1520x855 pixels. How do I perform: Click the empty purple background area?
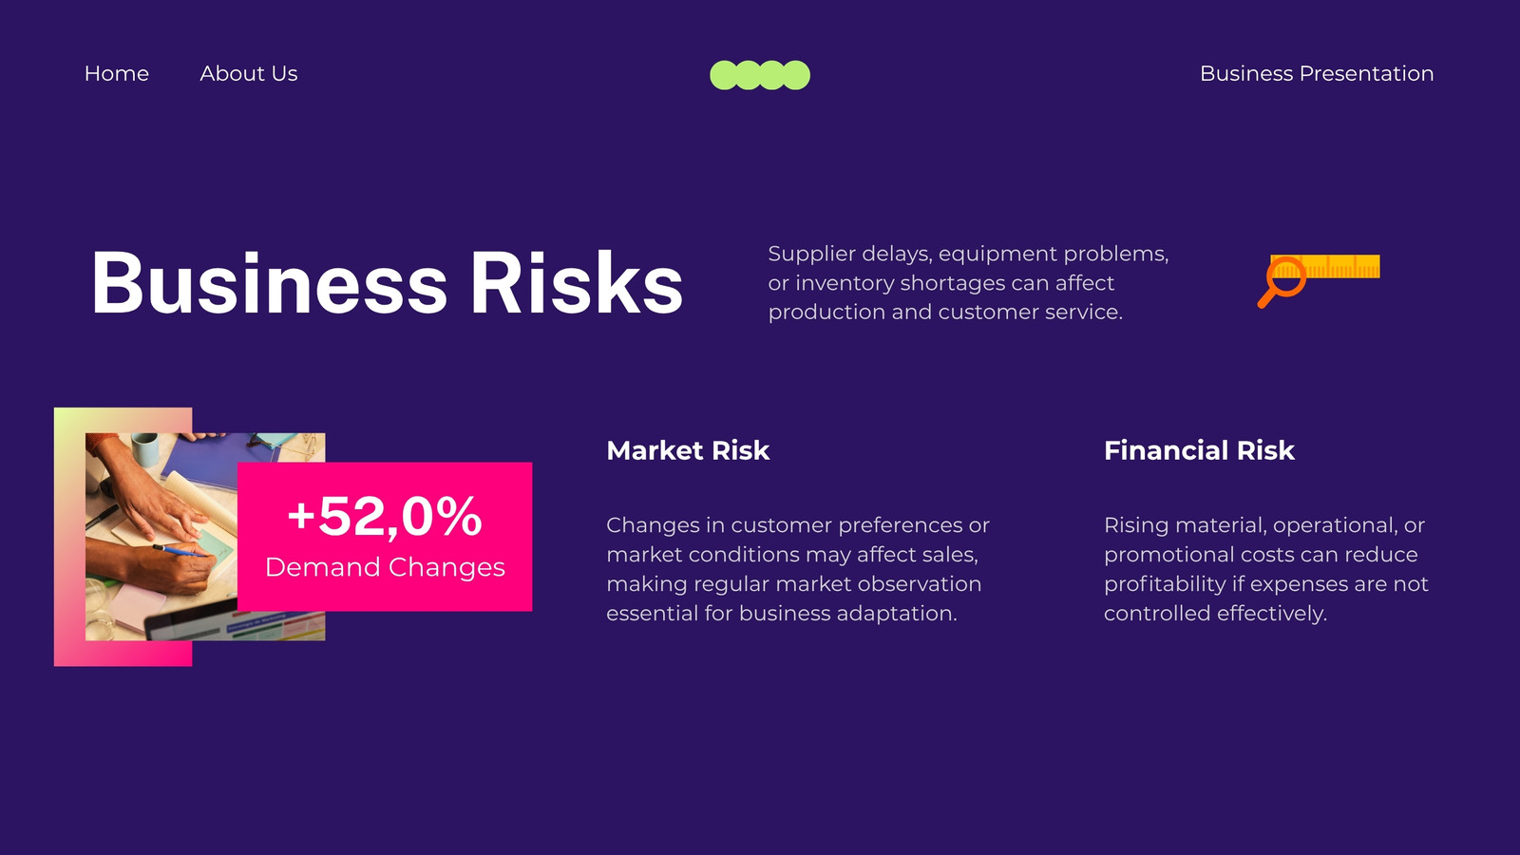tap(760, 760)
